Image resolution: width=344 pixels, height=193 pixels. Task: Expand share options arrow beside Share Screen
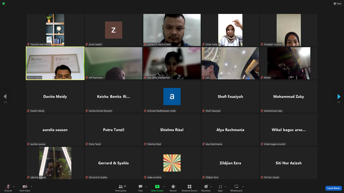[x=163, y=187]
